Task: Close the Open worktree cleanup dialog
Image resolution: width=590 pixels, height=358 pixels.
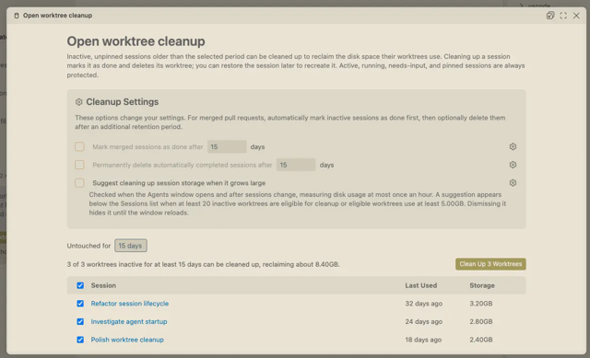Action: click(576, 16)
